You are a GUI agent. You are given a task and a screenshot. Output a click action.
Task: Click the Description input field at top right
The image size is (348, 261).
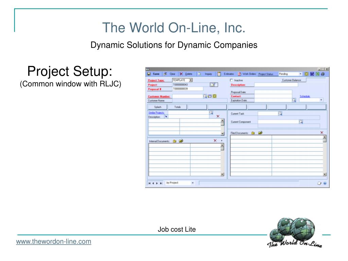pos(276,85)
